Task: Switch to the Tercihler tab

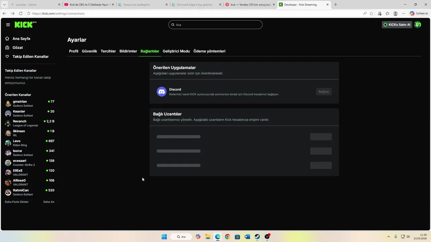Action: (108, 51)
